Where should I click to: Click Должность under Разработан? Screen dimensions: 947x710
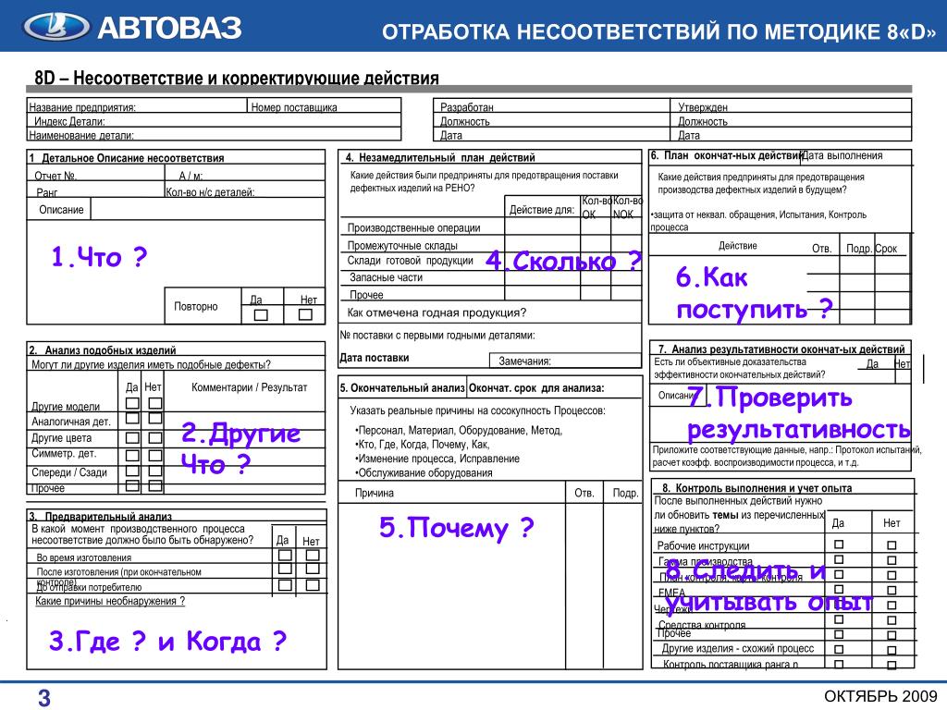tap(464, 121)
